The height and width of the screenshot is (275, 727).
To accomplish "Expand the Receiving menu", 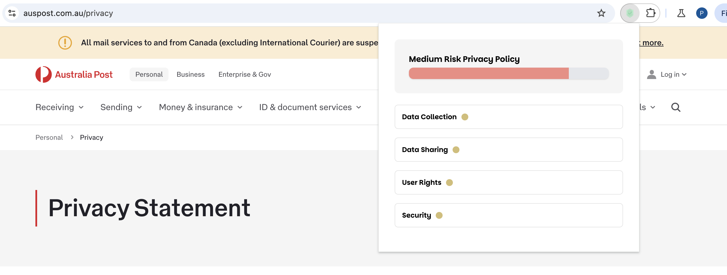I will 60,107.
